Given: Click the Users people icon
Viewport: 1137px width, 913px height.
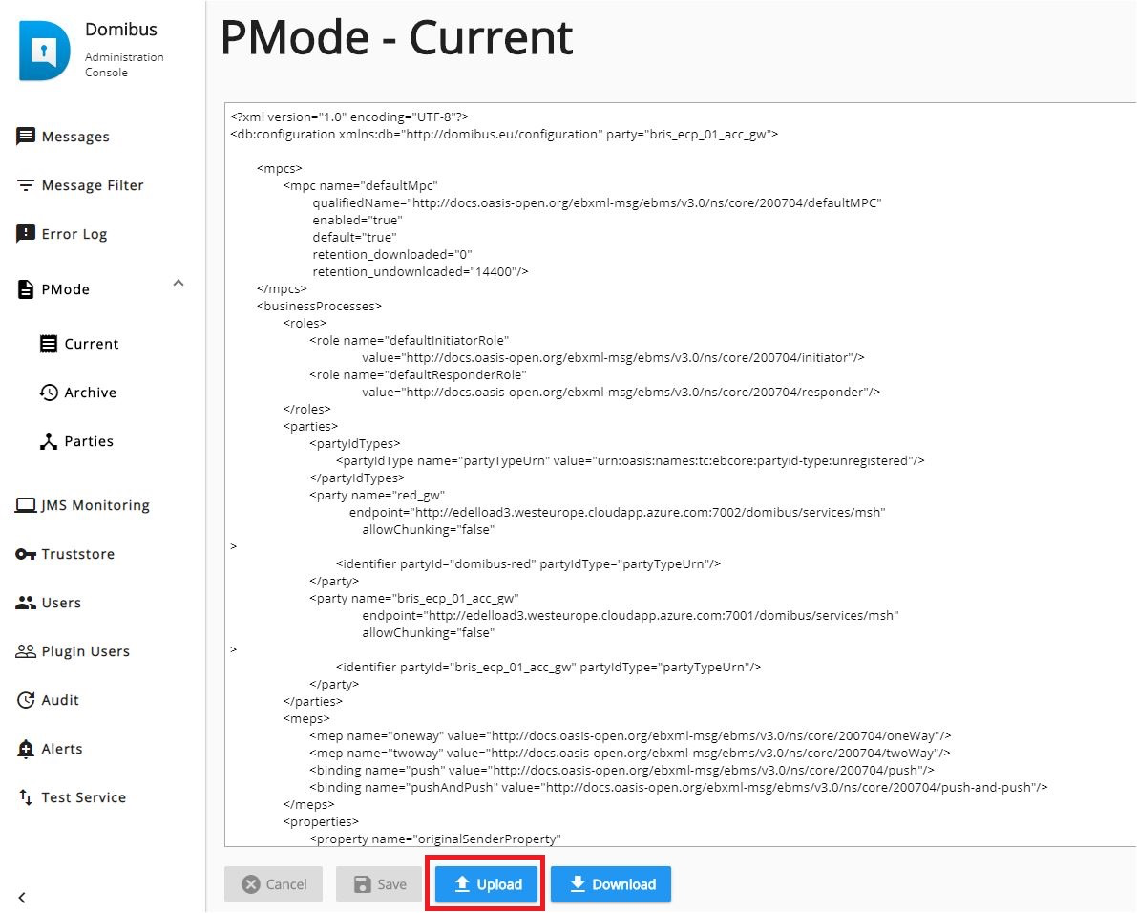Looking at the screenshot, I should (26, 603).
